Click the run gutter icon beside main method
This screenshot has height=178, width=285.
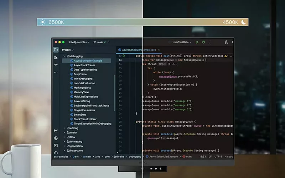(124, 56)
